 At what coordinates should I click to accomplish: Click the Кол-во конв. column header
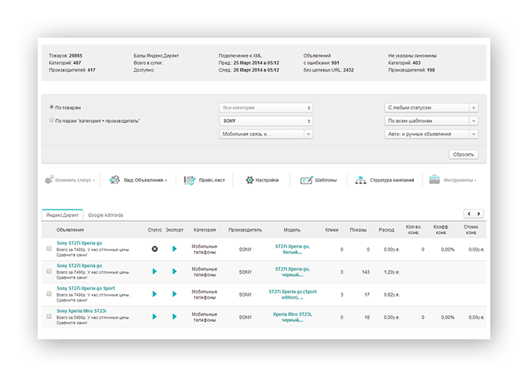click(x=413, y=230)
